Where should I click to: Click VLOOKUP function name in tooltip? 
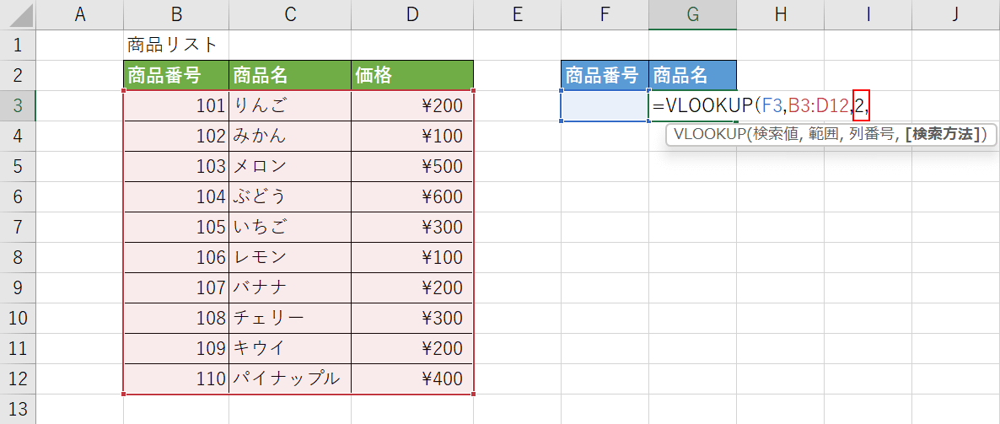click(x=709, y=135)
